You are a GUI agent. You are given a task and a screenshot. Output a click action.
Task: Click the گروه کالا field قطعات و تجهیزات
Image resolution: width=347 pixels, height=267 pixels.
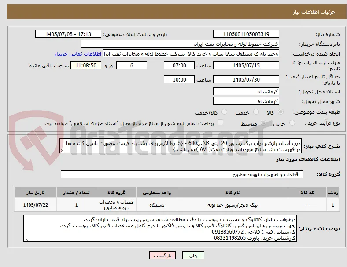pos(182,174)
